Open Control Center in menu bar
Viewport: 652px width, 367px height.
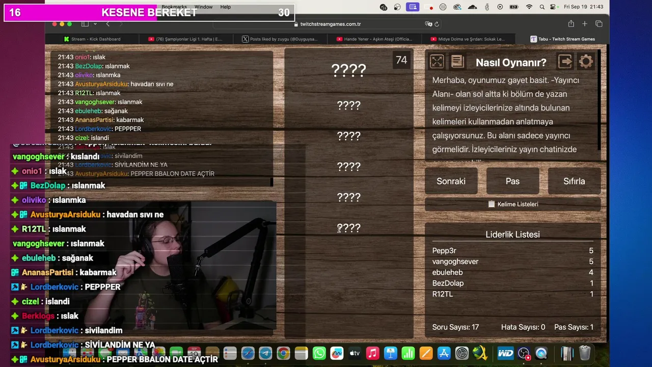(554, 7)
